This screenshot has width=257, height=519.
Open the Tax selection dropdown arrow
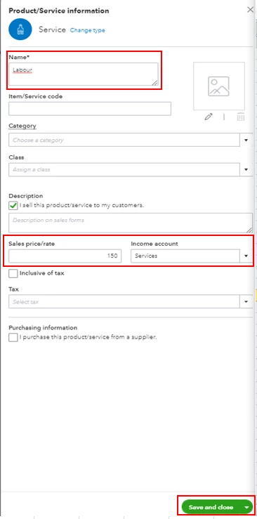[246, 302]
